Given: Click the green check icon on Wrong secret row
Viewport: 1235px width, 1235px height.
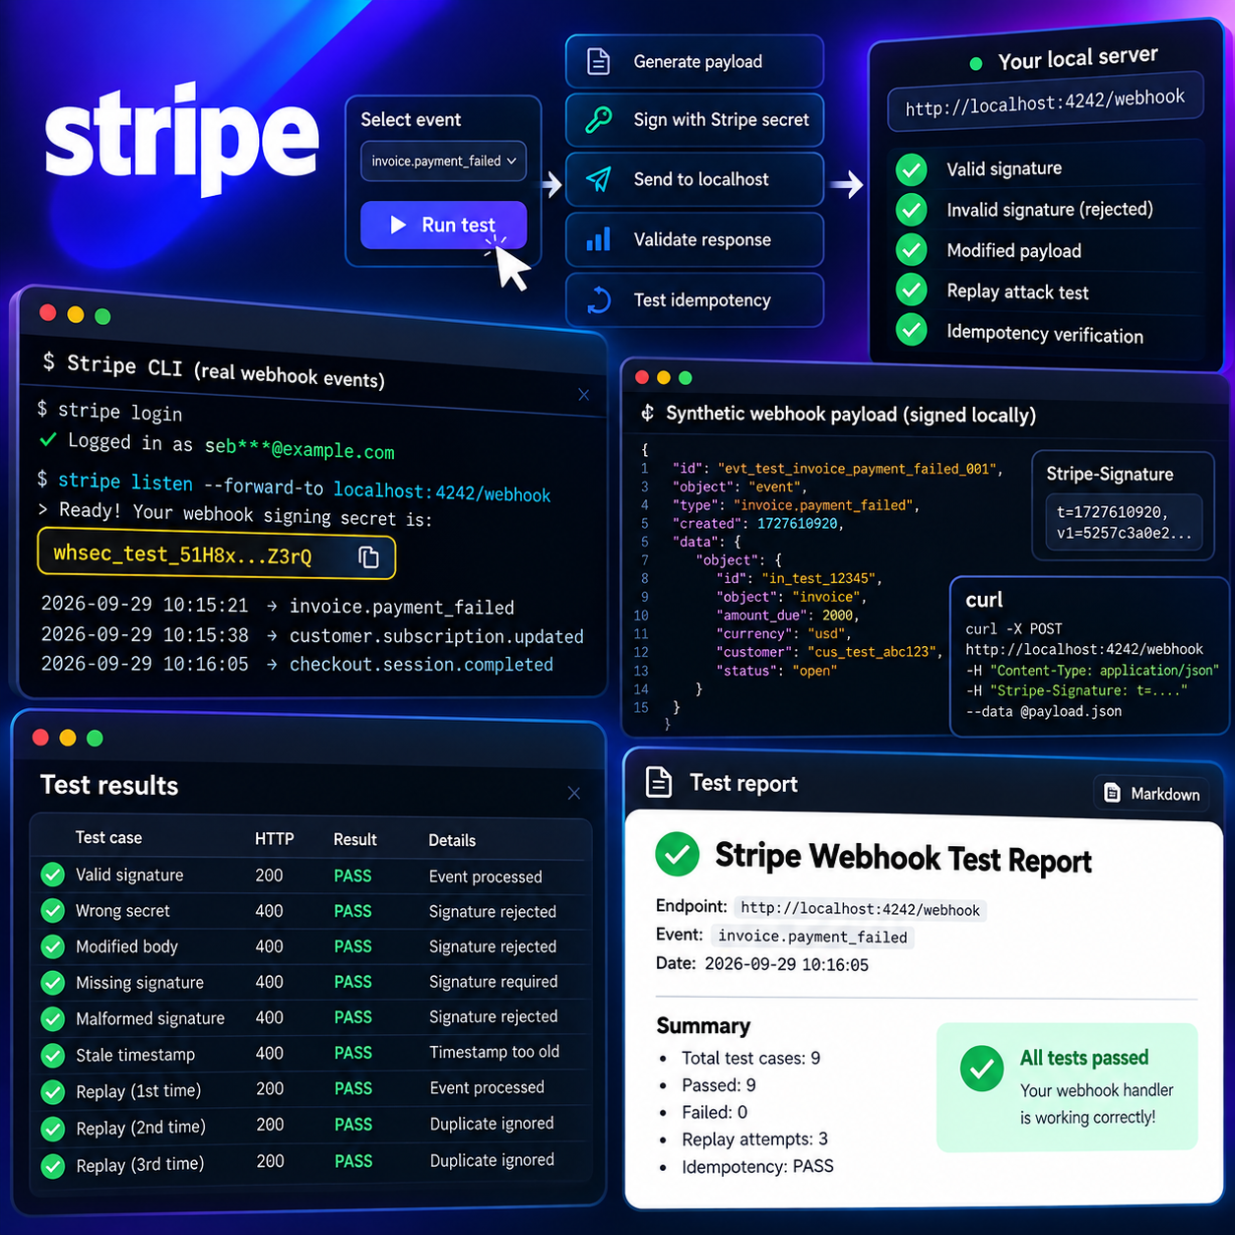Looking at the screenshot, I should pos(53,911).
